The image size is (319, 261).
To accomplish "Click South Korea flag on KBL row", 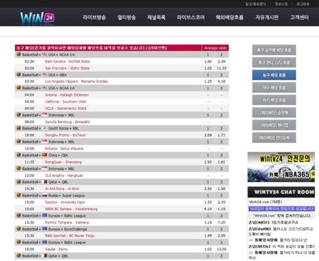I will (x=44, y=128).
